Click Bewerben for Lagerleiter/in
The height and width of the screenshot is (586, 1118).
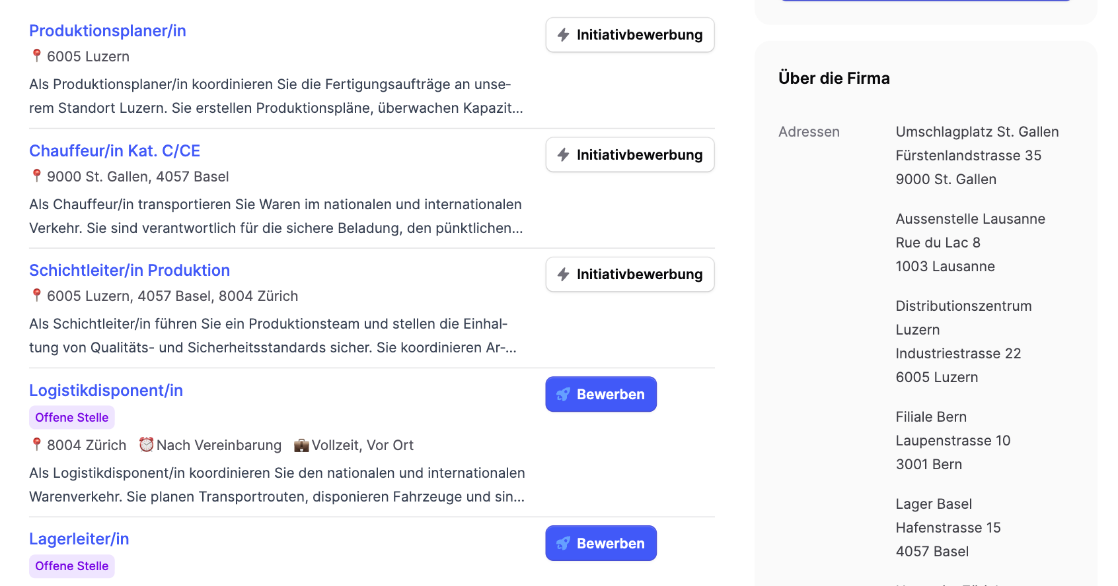pos(601,544)
